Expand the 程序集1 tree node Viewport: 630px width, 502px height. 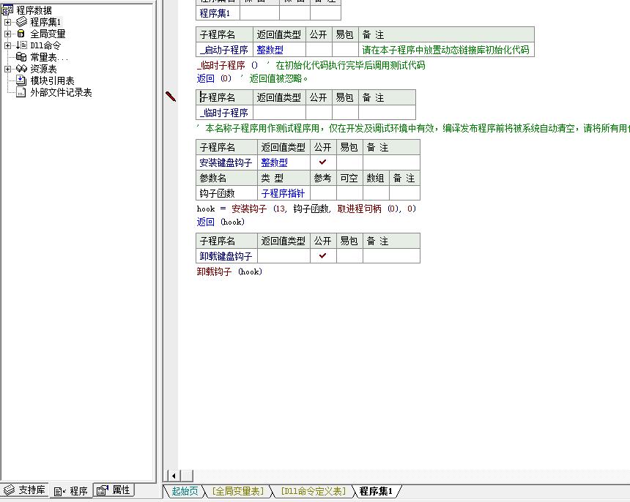(x=8, y=22)
